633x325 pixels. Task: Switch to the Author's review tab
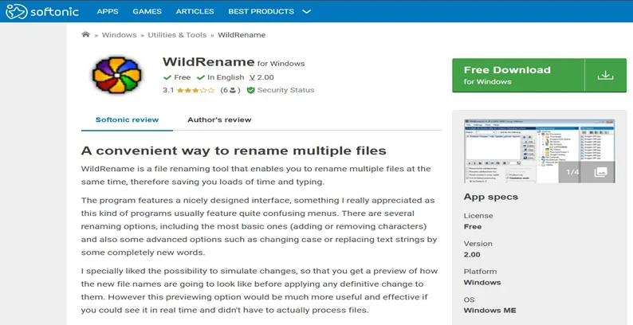pyautogui.click(x=219, y=120)
